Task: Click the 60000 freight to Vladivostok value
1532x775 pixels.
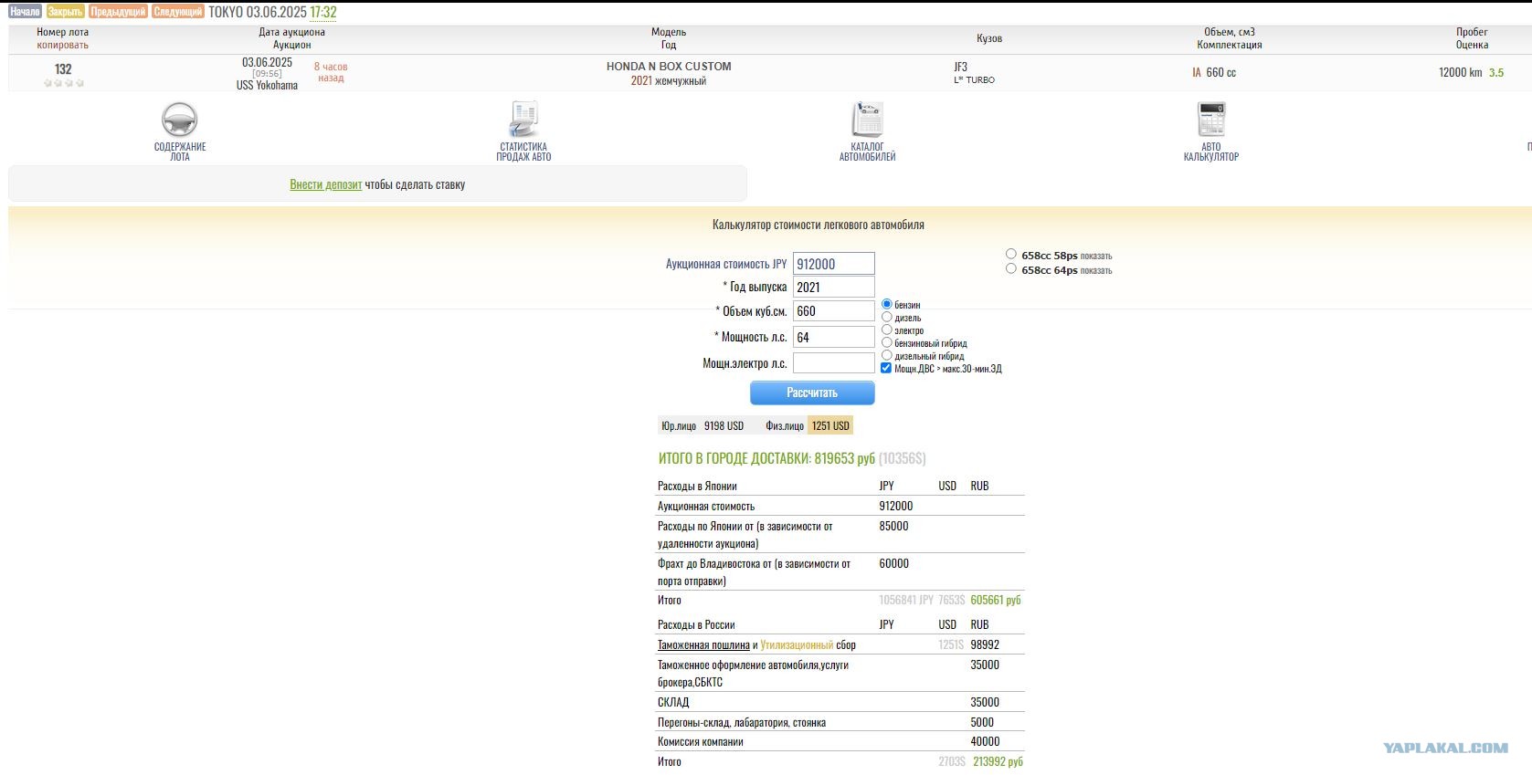Action: tap(893, 563)
